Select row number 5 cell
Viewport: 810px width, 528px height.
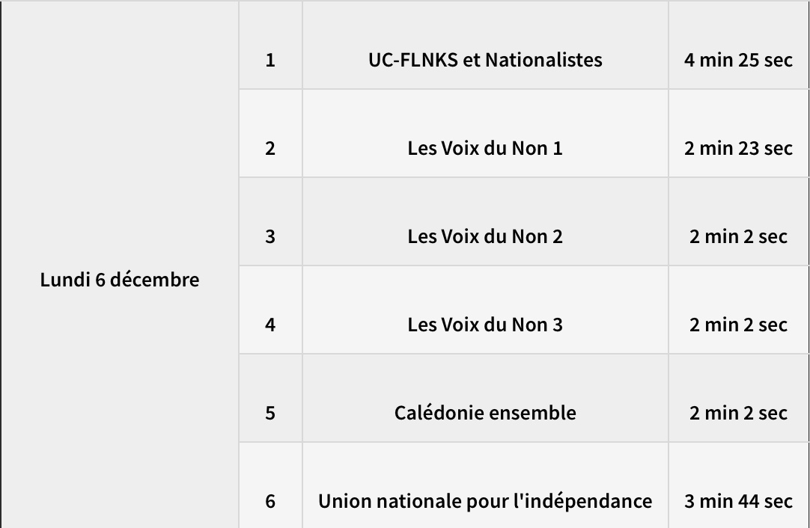coord(270,414)
